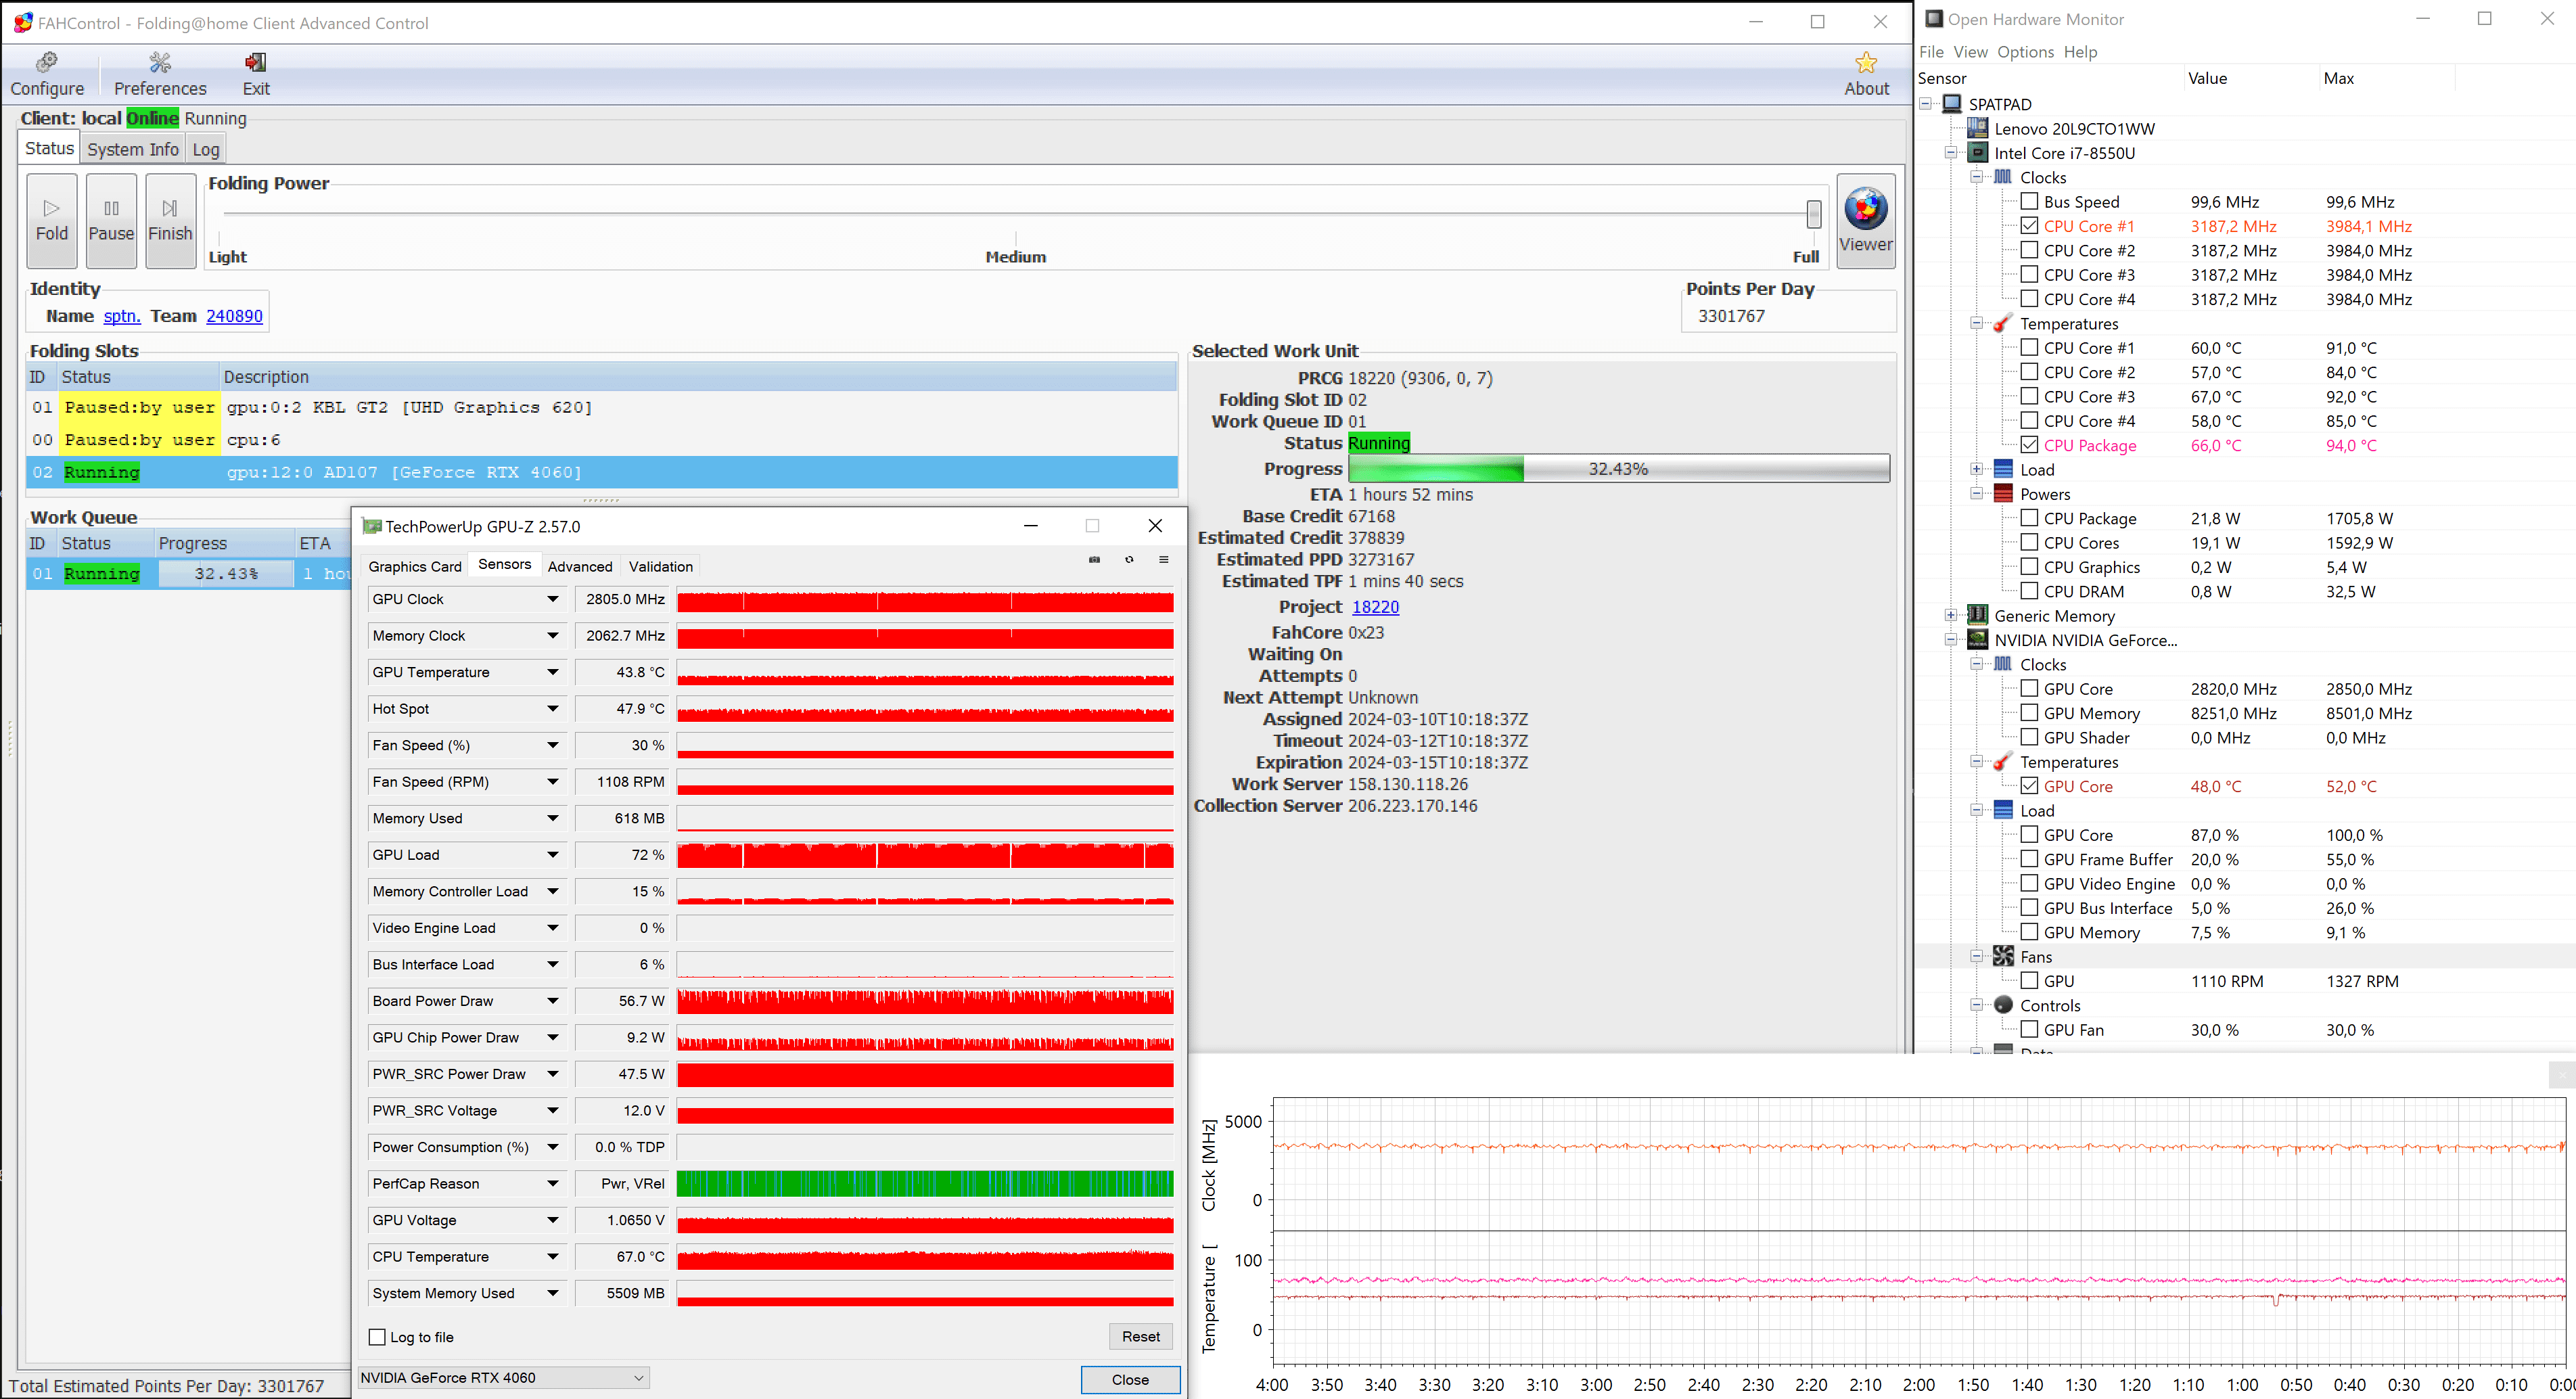Open PerfCap Reason sensor dropdown
This screenshot has height=1399, width=2576.
(x=552, y=1184)
